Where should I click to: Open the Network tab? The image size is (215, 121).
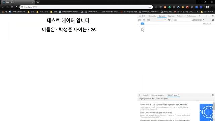pos(180,16)
